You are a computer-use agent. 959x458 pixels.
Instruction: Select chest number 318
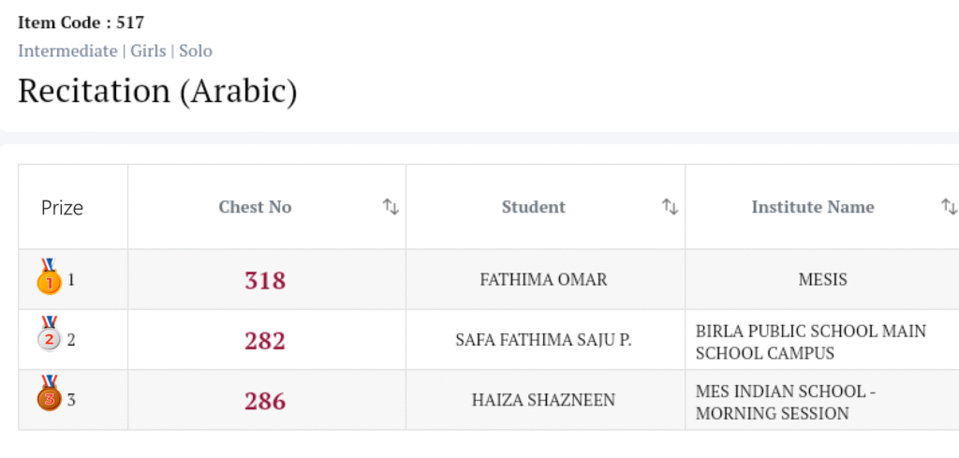click(x=265, y=280)
